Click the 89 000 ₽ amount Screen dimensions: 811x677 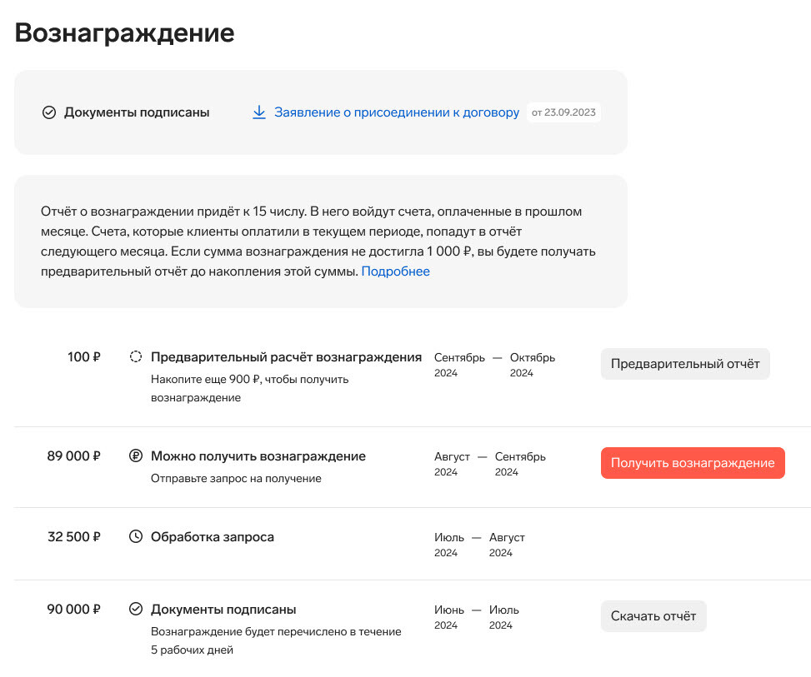point(74,456)
